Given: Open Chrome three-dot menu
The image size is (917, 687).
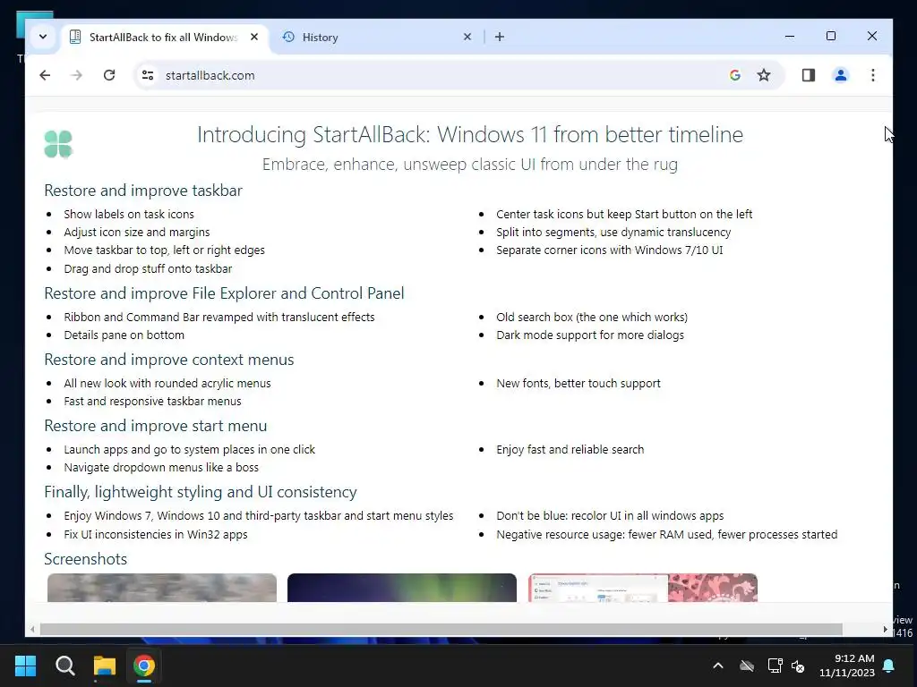Looking at the screenshot, I should [872, 75].
